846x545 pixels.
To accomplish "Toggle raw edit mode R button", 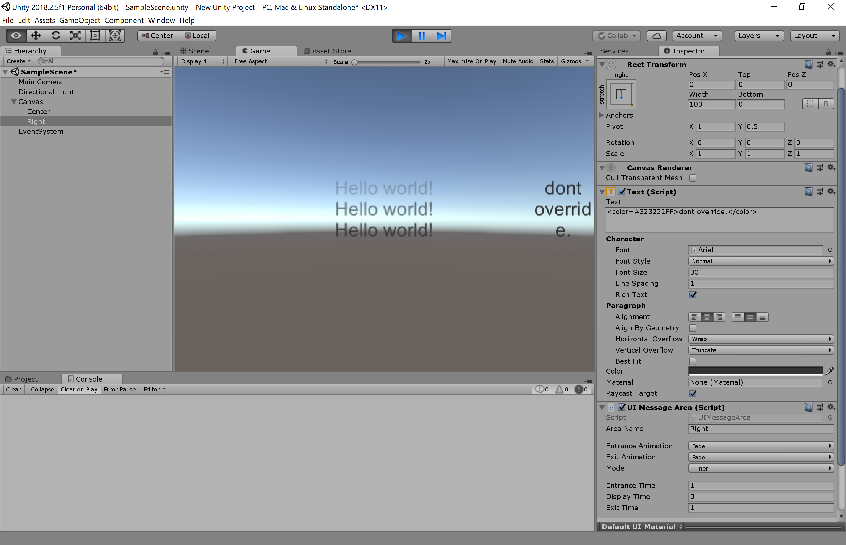I will 826,104.
